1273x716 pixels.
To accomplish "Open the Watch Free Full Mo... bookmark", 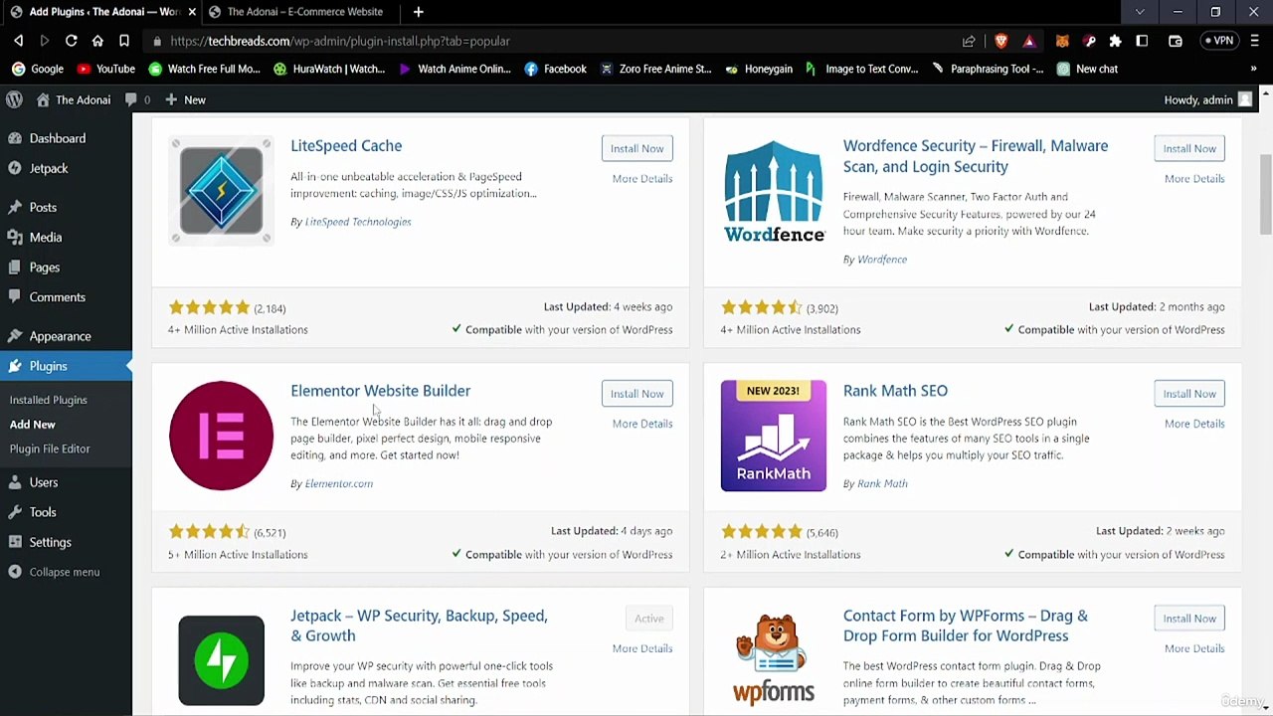I will tap(204, 69).
